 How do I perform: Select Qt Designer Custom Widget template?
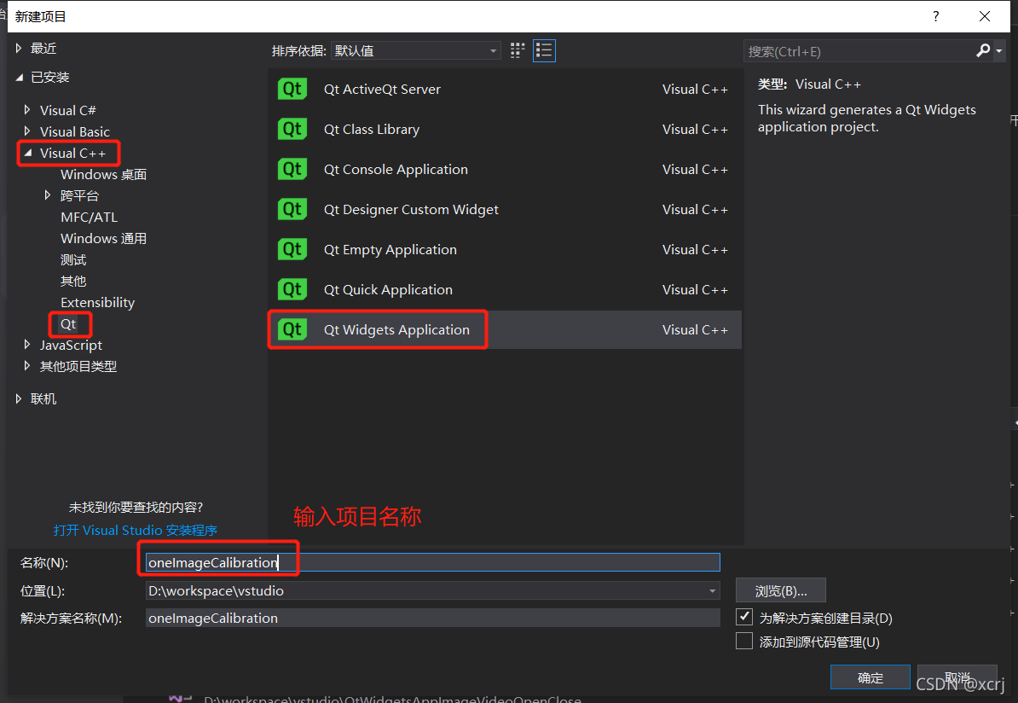point(505,209)
